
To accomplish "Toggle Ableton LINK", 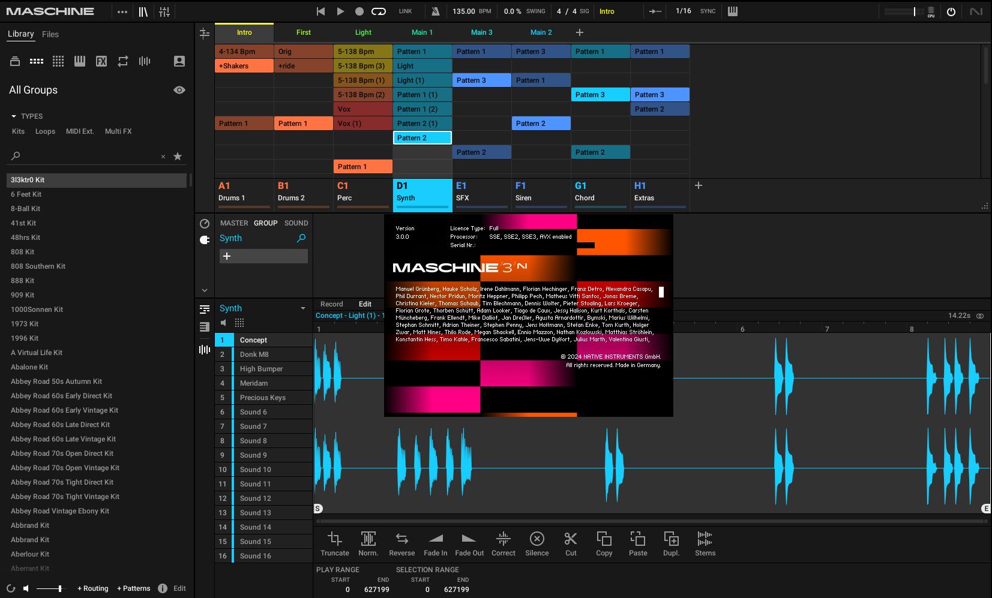I will [406, 11].
